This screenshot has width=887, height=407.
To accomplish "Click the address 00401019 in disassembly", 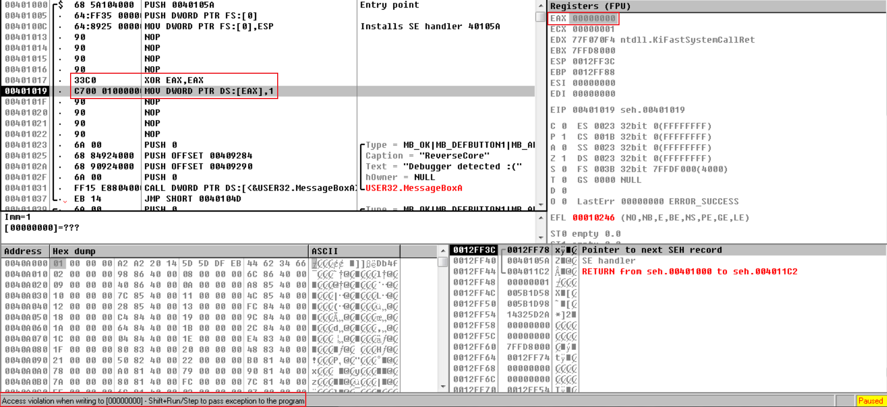I will click(26, 91).
